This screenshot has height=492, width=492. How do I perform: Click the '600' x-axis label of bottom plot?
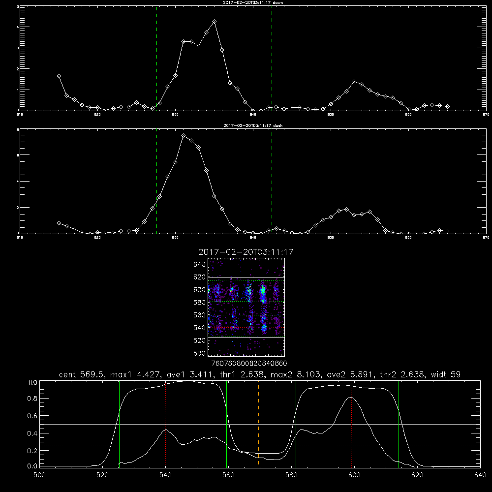point(354,475)
